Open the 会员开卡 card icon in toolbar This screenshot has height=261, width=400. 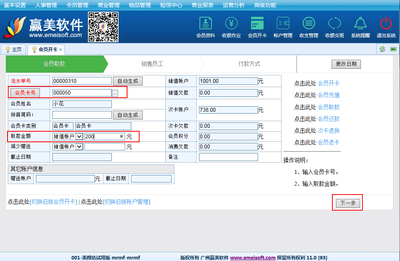pos(257,24)
